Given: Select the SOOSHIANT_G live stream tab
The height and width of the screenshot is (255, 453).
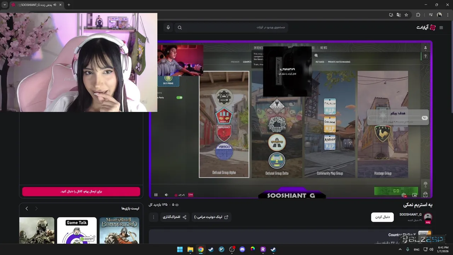Looking at the screenshot, I should (36, 5).
